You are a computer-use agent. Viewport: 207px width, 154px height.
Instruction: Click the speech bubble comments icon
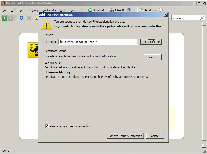click(161, 10)
